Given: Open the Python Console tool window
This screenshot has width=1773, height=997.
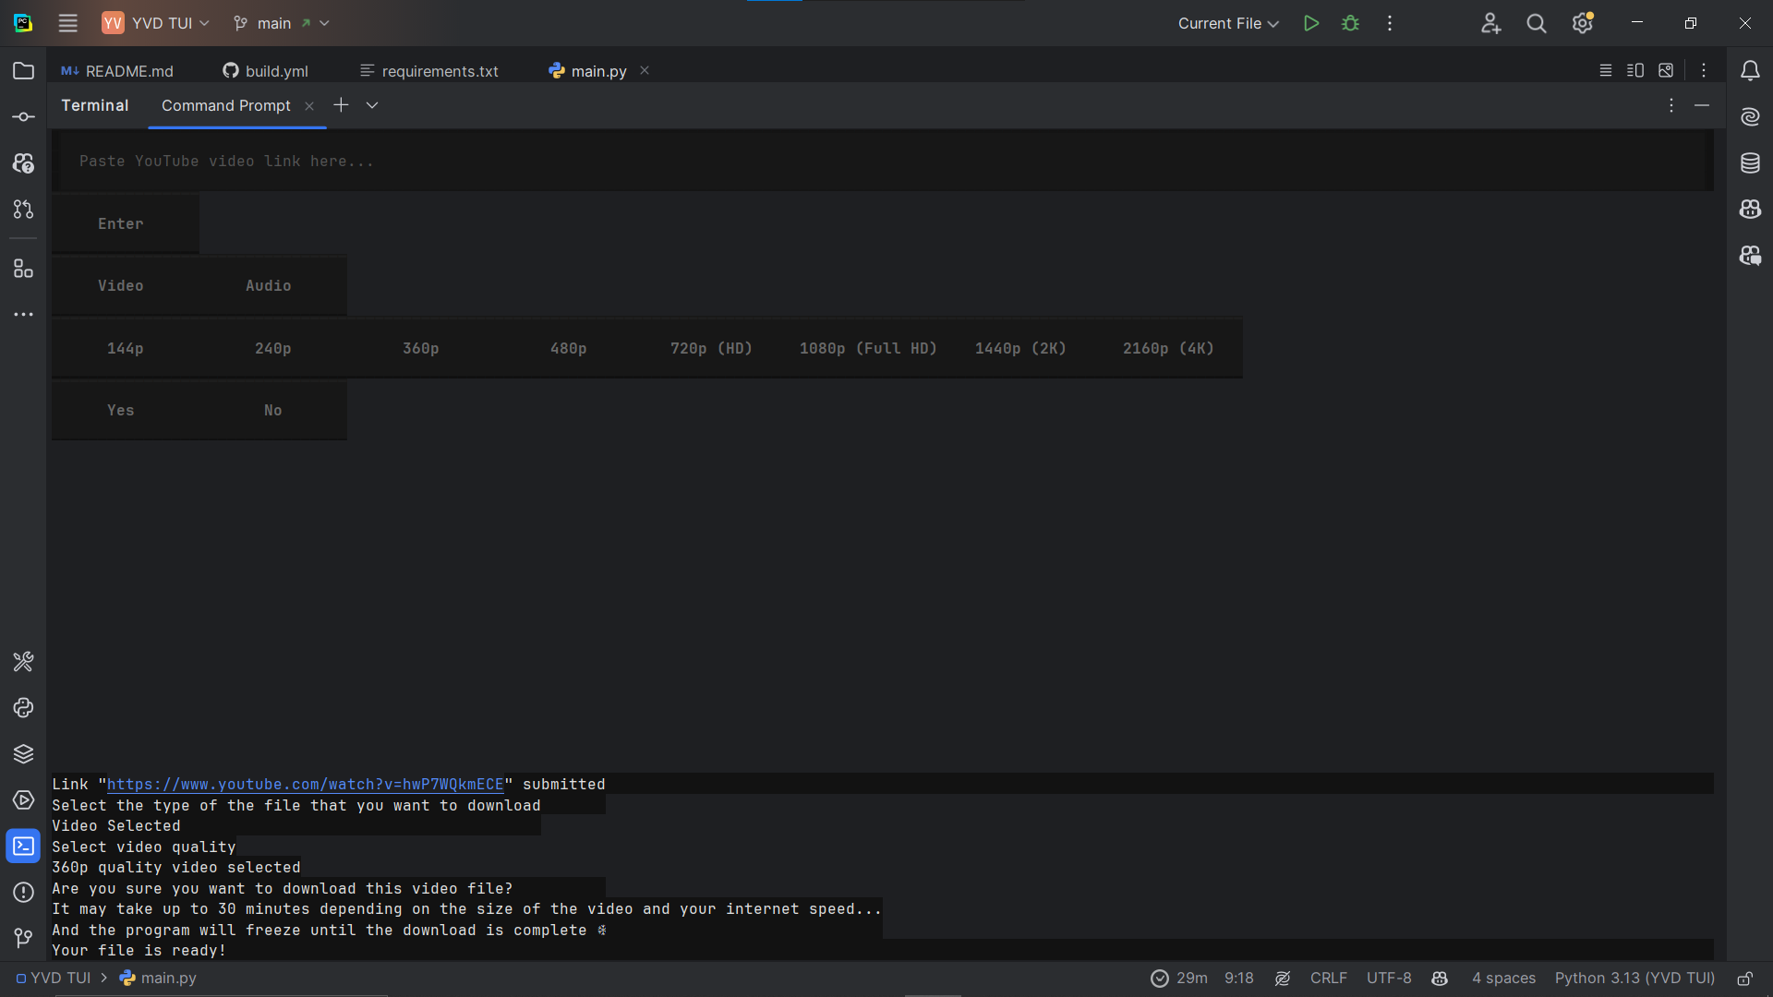Looking at the screenshot, I should coord(23,708).
